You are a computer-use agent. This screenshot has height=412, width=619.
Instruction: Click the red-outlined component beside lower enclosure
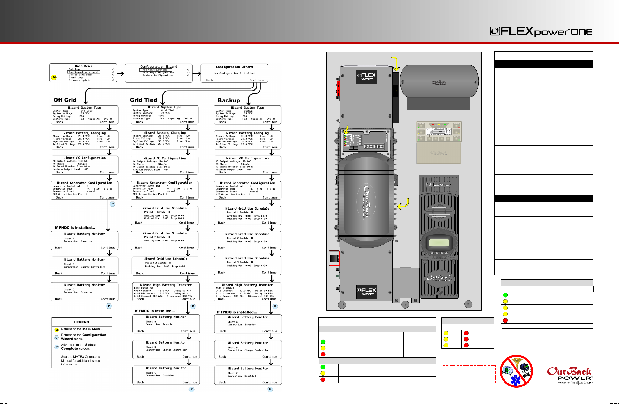334,258
